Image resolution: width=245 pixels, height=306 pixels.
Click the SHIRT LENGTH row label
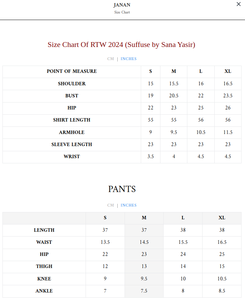tap(72, 120)
